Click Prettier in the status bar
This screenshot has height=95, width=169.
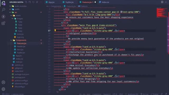pos(154,94)
